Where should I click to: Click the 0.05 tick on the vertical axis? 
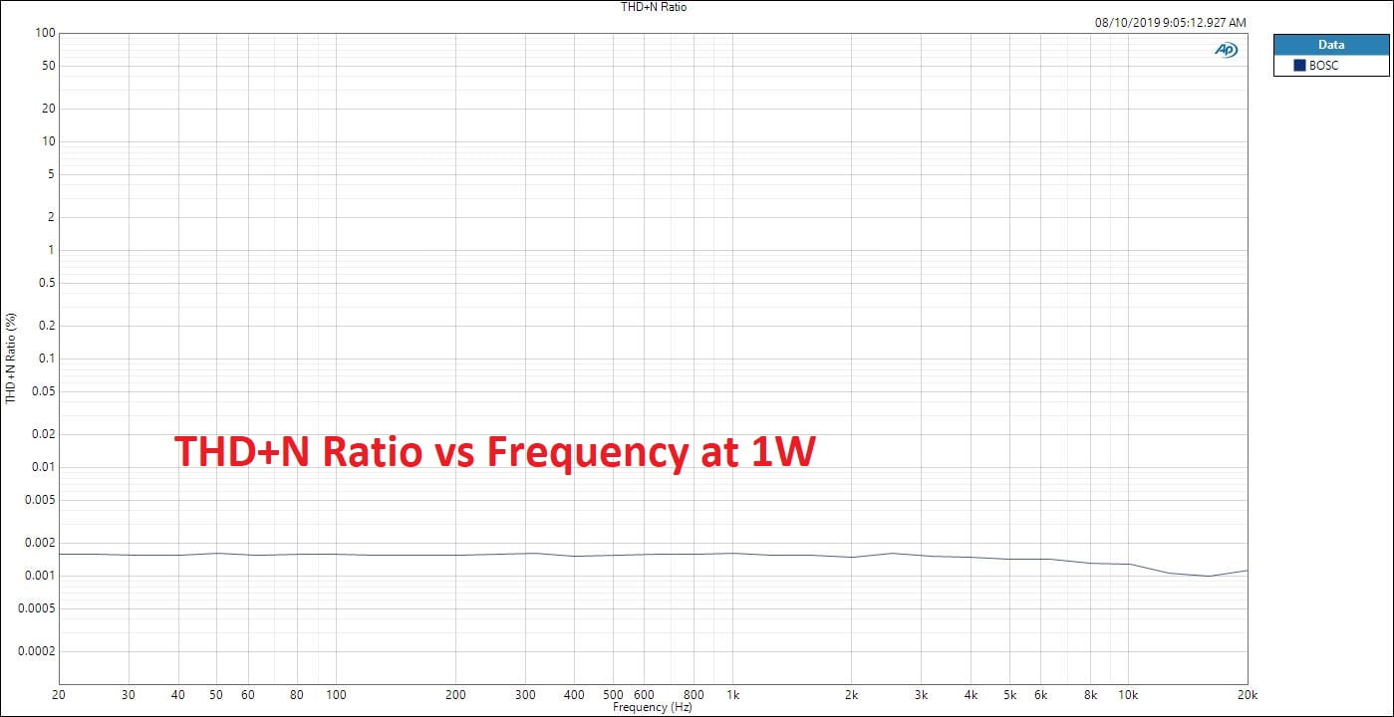click(41, 391)
